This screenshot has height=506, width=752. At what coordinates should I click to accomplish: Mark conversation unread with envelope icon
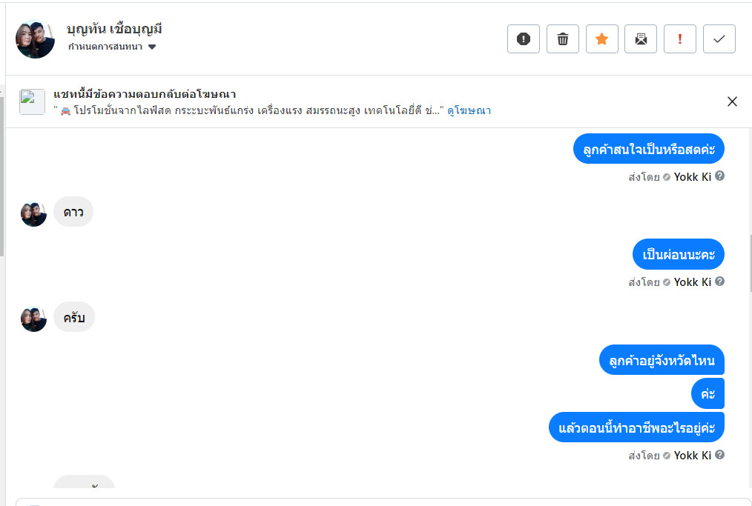click(x=641, y=39)
